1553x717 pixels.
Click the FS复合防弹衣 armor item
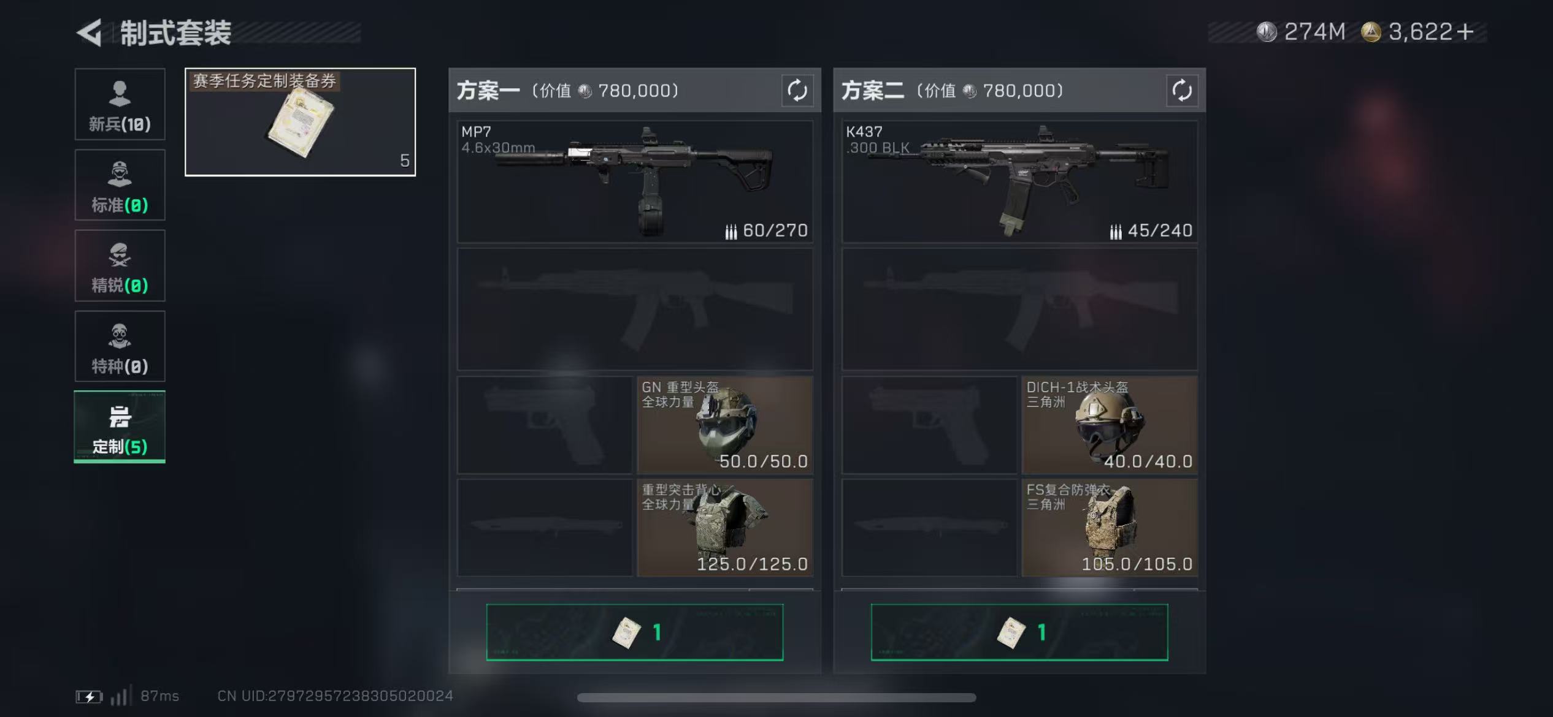[1110, 527]
